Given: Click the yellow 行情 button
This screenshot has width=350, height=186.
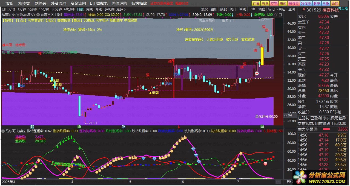Looking at the screenshot, I should pos(256,4).
